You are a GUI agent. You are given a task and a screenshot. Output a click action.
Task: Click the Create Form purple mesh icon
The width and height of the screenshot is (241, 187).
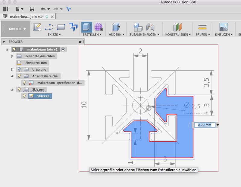99,27
